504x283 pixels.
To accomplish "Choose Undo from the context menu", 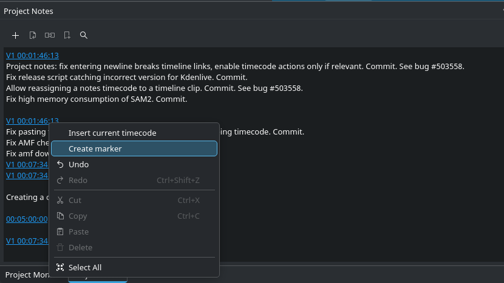I will click(x=78, y=164).
